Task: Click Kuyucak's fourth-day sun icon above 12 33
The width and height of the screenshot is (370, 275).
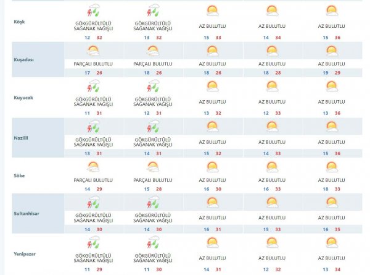Action: 272,88
